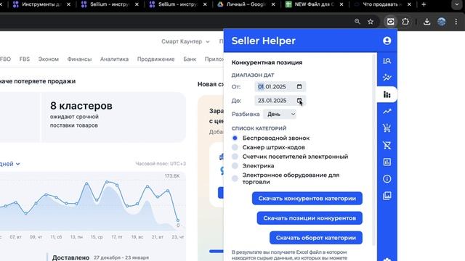Bookmark page with the star icon
This screenshot has height=261, width=465.
pyautogui.click(x=371, y=21)
